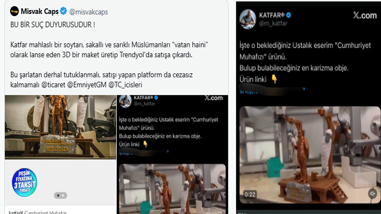The image size is (381, 214).
Task: Open the BEDEL ÖLÜR product image
Action: click(x=60, y=127)
